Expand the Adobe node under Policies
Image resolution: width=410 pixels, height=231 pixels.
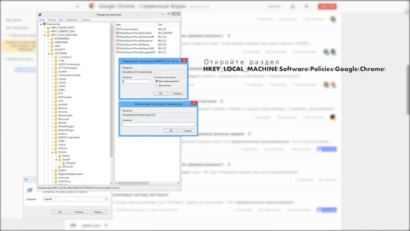(x=56, y=156)
